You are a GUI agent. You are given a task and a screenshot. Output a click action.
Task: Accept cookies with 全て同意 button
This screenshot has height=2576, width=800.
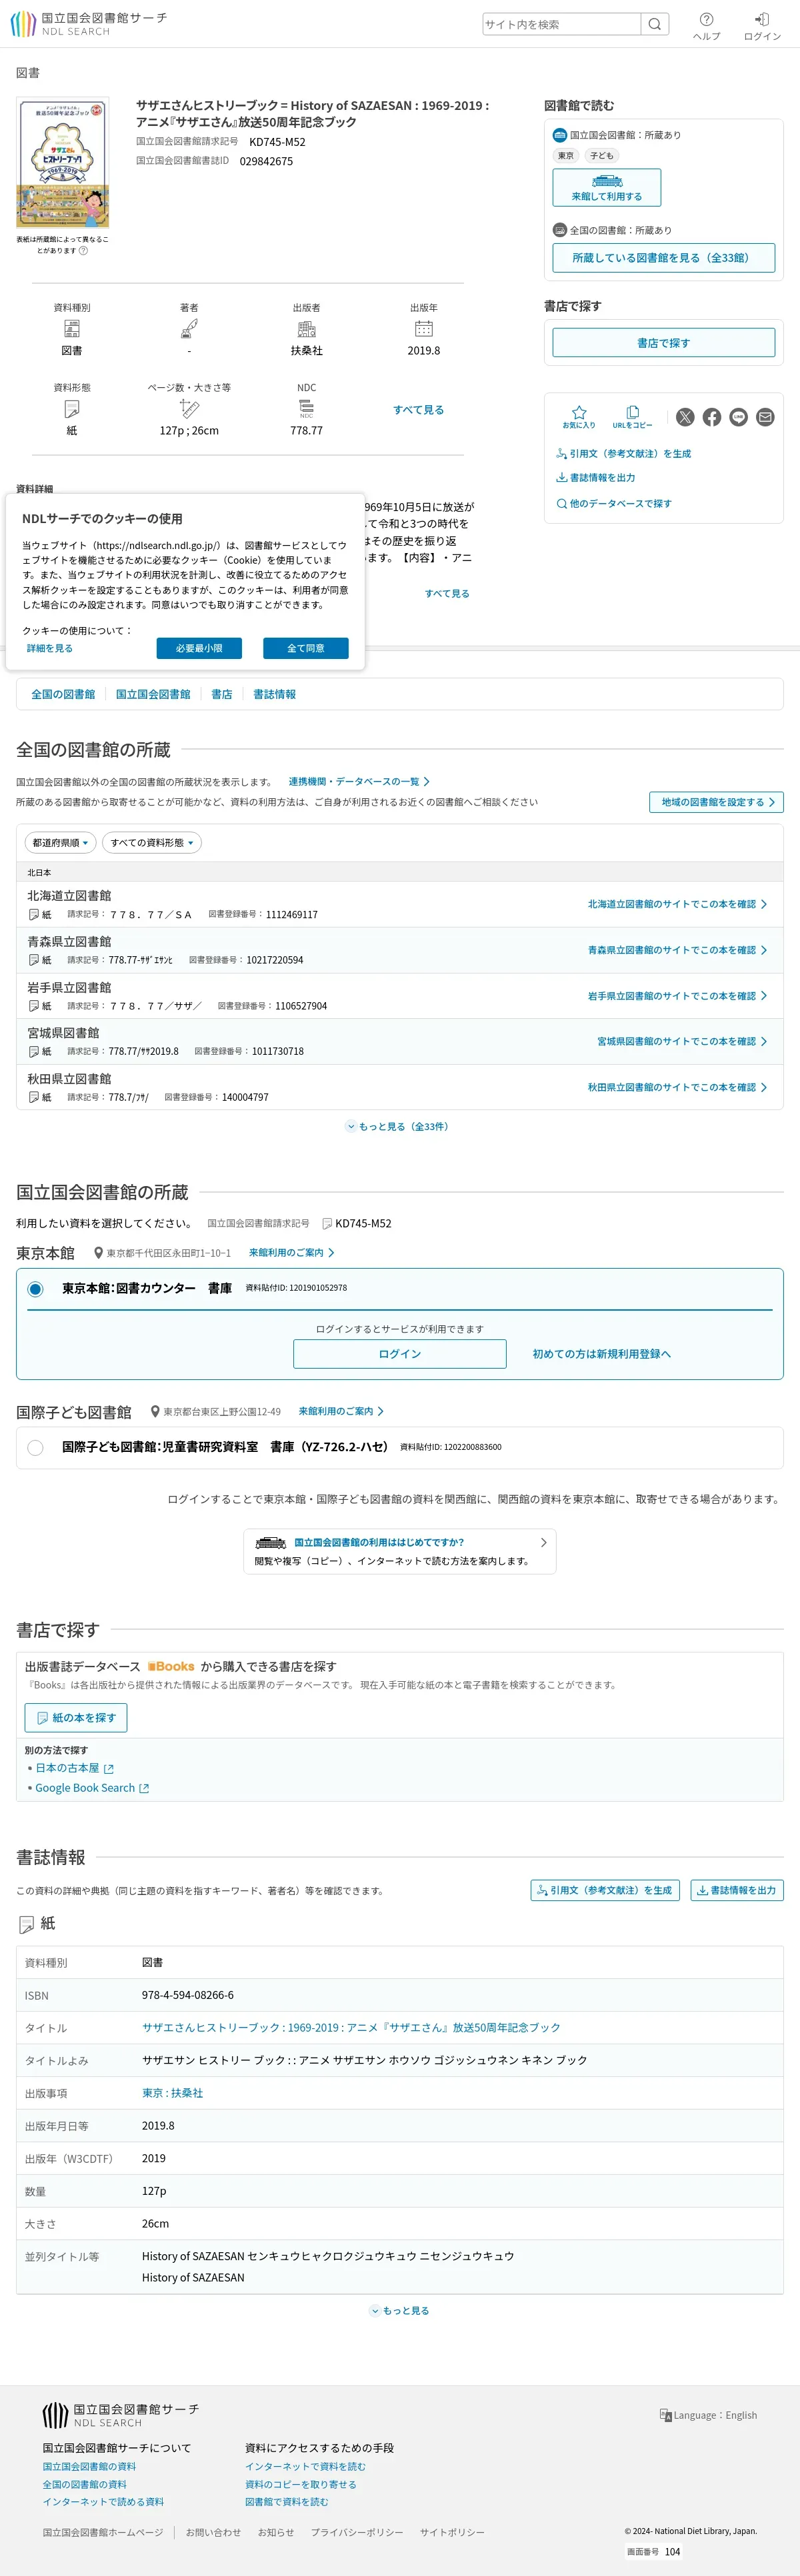(x=306, y=649)
